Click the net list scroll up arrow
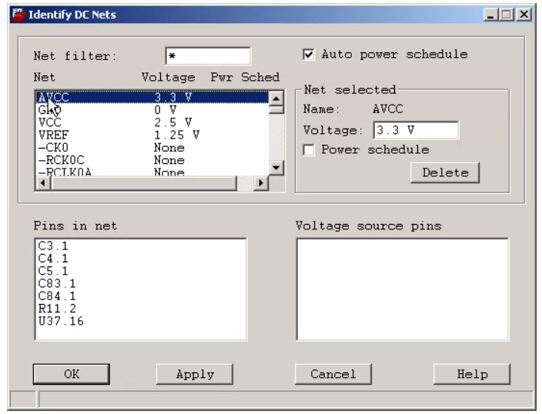Viewport: 542px width, 414px height. point(276,98)
